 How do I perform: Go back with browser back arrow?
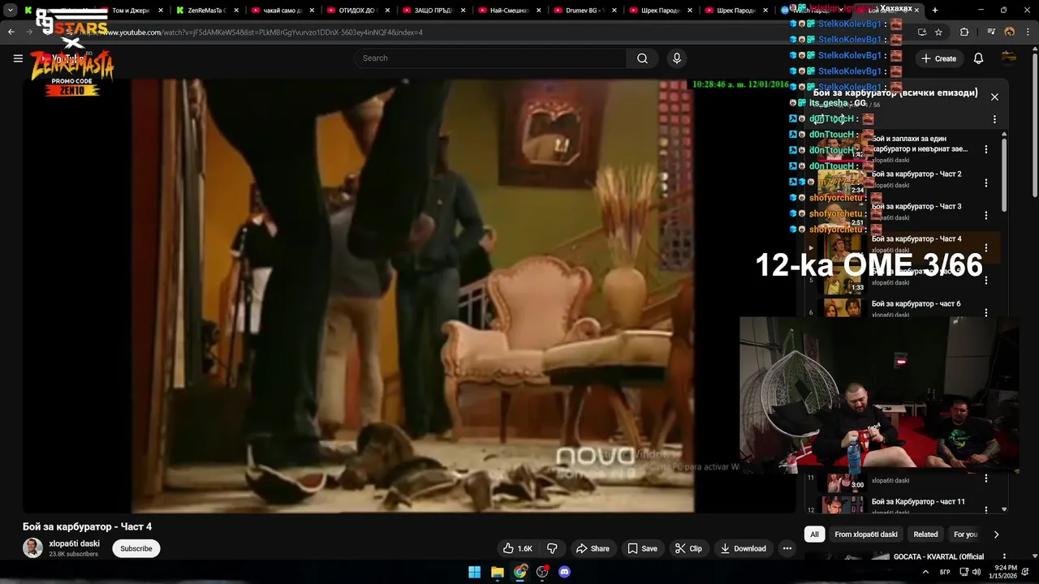point(11,32)
